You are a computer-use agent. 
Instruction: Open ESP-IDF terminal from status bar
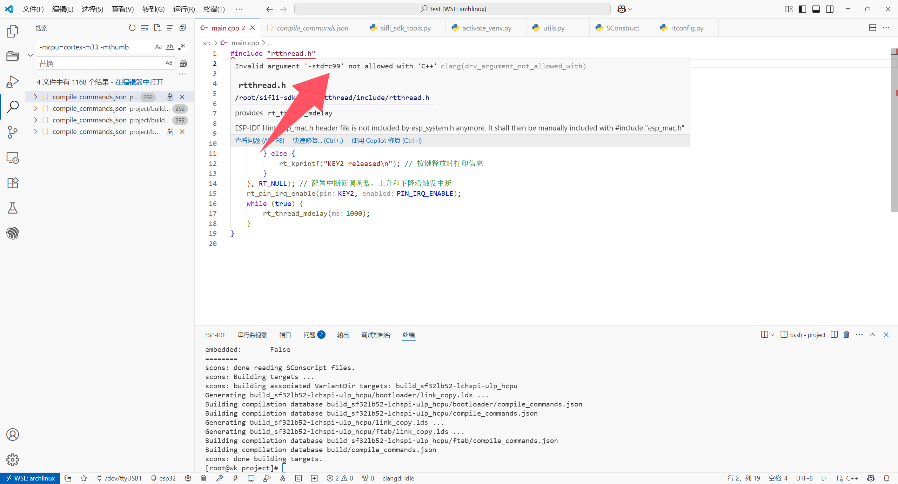[x=299, y=478]
